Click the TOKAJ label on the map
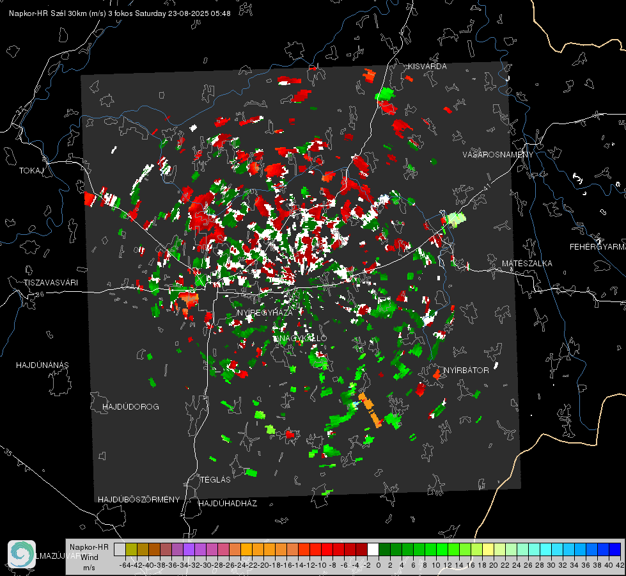 point(31,171)
